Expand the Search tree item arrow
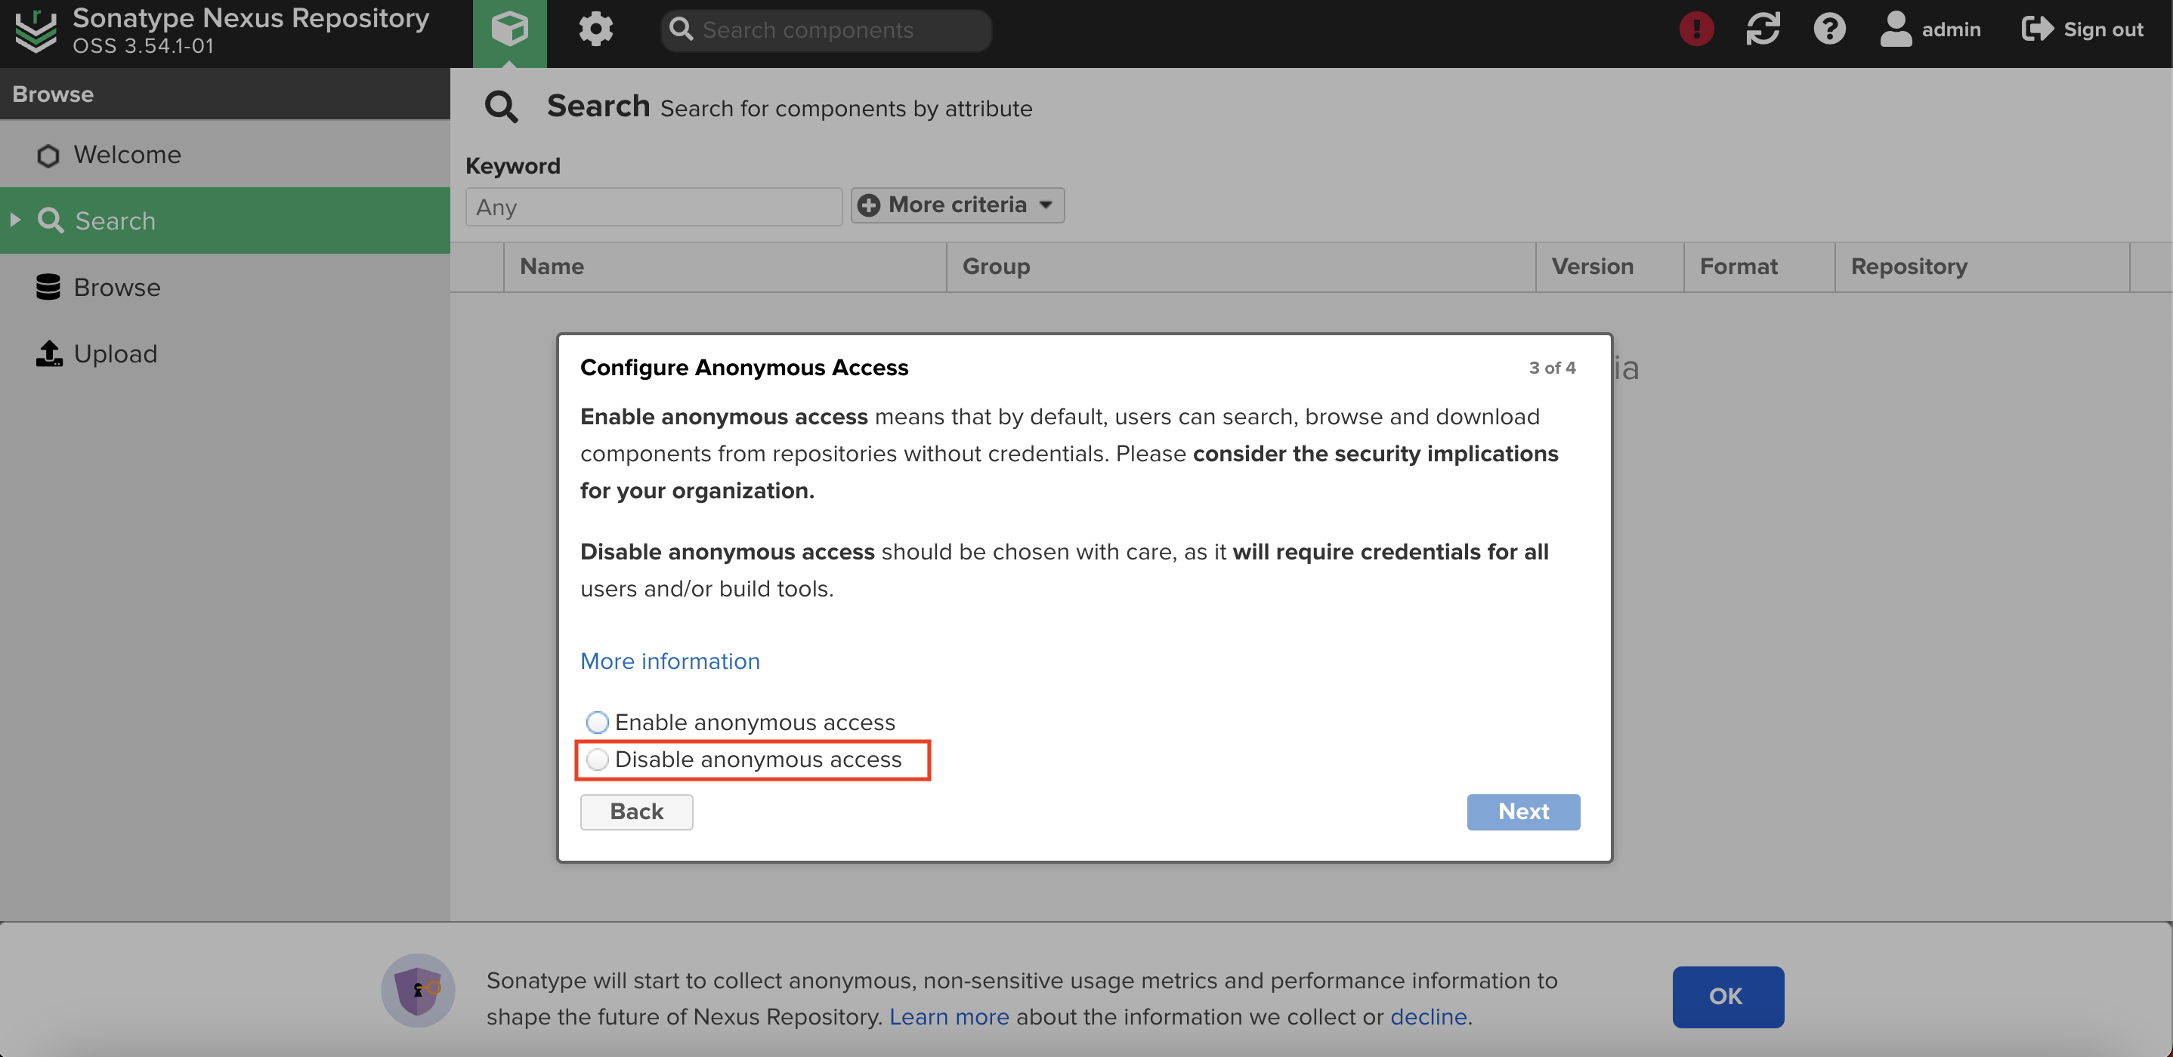The width and height of the screenshot is (2173, 1057). tap(15, 220)
